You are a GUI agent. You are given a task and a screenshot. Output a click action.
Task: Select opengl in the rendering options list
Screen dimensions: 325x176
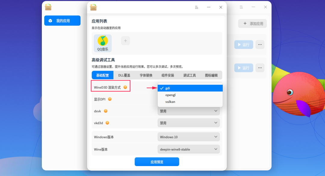coord(170,95)
